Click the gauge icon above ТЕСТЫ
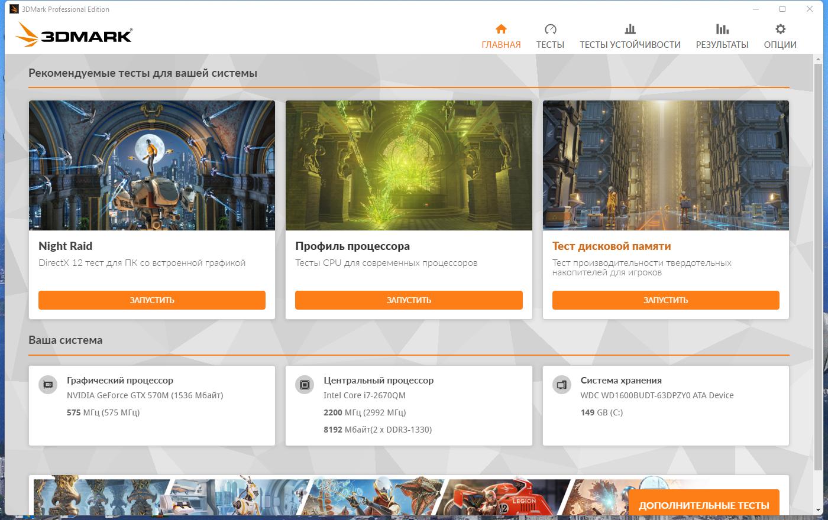The width and height of the screenshot is (828, 520). pyautogui.click(x=550, y=29)
